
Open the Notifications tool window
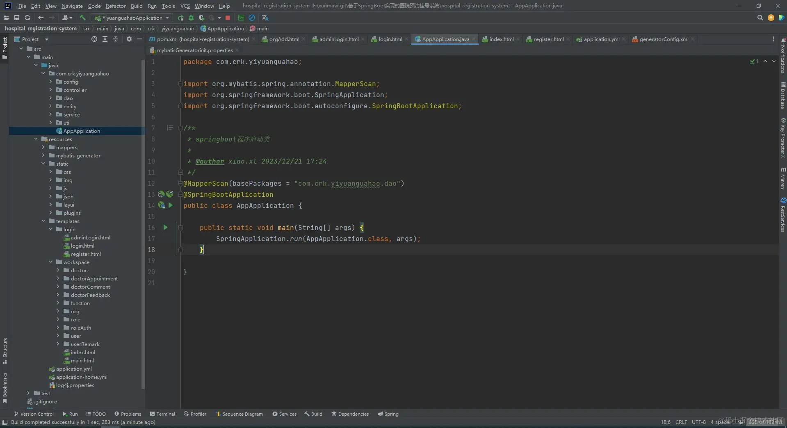point(783,56)
